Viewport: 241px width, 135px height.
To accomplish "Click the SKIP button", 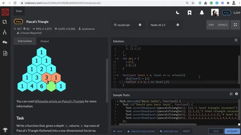I will coord(118,131).
